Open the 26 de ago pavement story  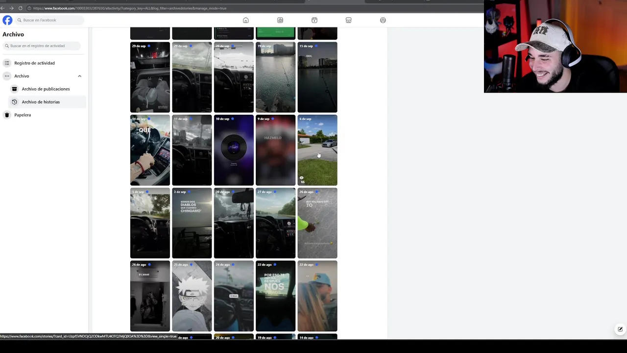tap(317, 223)
